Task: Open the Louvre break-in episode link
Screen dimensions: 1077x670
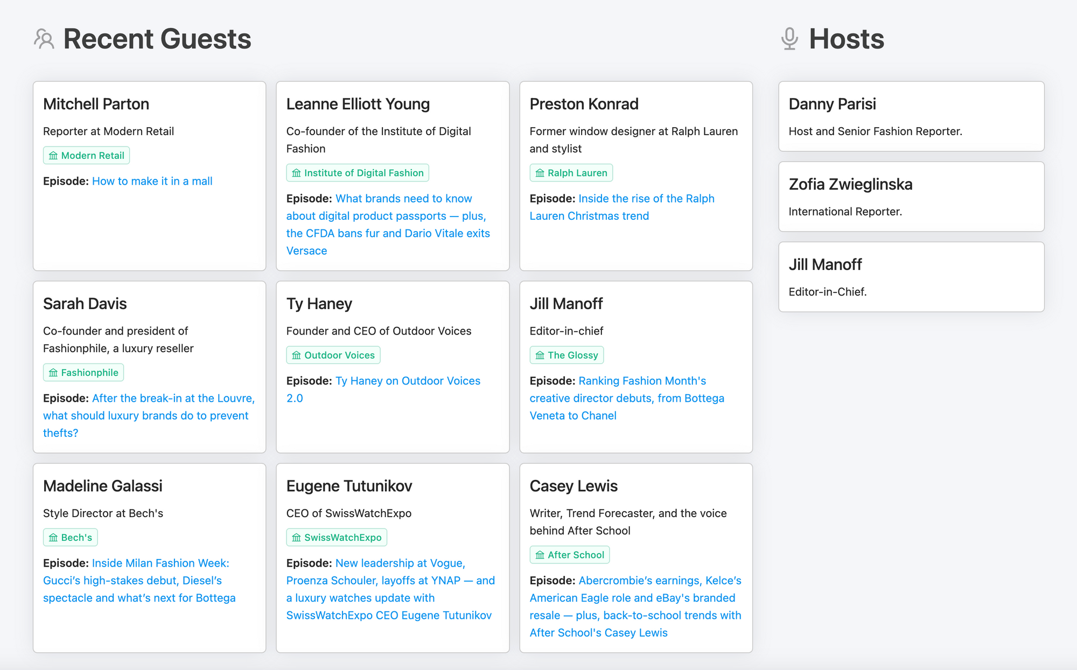Action: (173, 399)
